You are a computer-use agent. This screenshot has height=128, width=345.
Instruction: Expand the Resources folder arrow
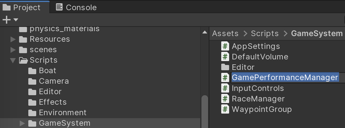[x=13, y=39]
